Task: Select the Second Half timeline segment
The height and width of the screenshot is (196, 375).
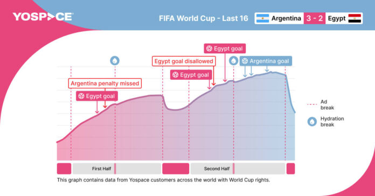Action: click(238, 169)
